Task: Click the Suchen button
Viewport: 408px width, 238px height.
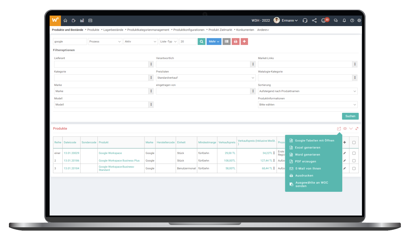Action: coord(350,116)
